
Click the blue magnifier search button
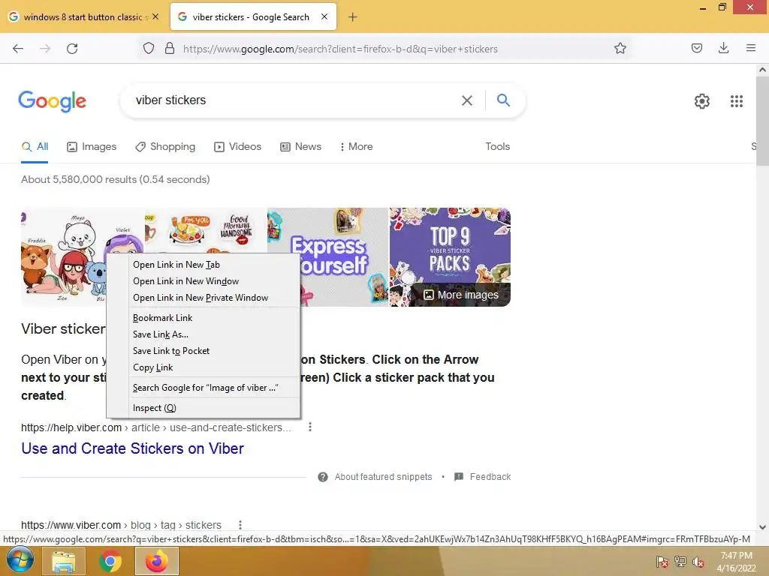pyautogui.click(x=503, y=100)
